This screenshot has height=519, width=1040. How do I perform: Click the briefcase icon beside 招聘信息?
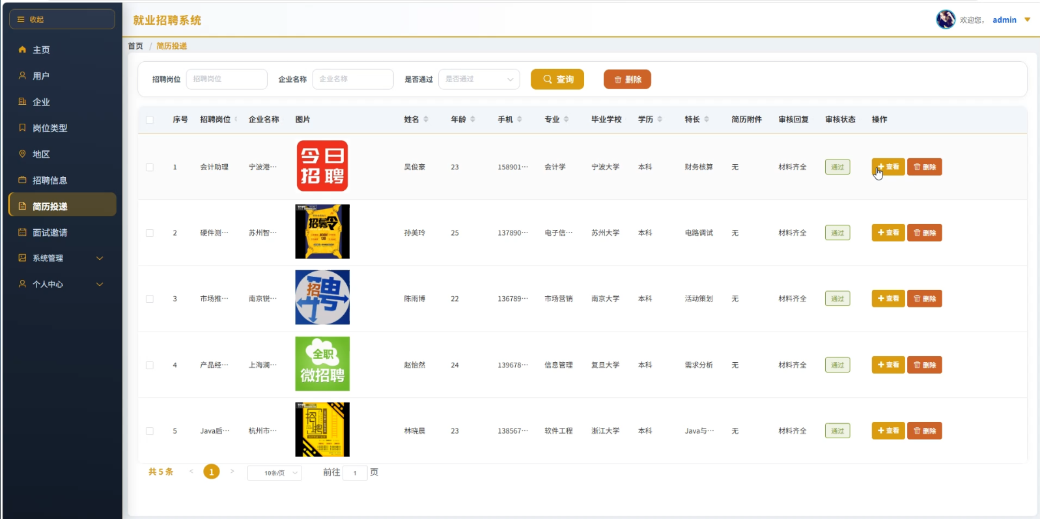pos(22,180)
